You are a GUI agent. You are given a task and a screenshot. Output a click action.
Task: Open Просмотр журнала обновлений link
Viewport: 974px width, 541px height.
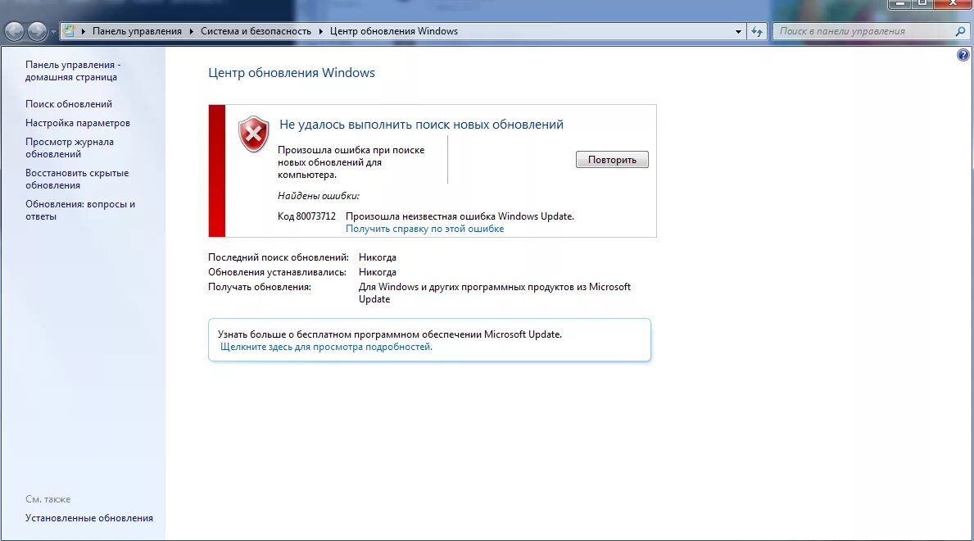(70, 148)
